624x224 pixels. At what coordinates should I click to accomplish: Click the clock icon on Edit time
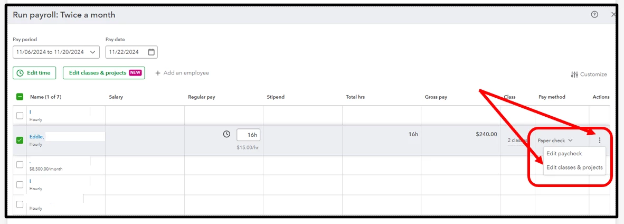point(20,73)
